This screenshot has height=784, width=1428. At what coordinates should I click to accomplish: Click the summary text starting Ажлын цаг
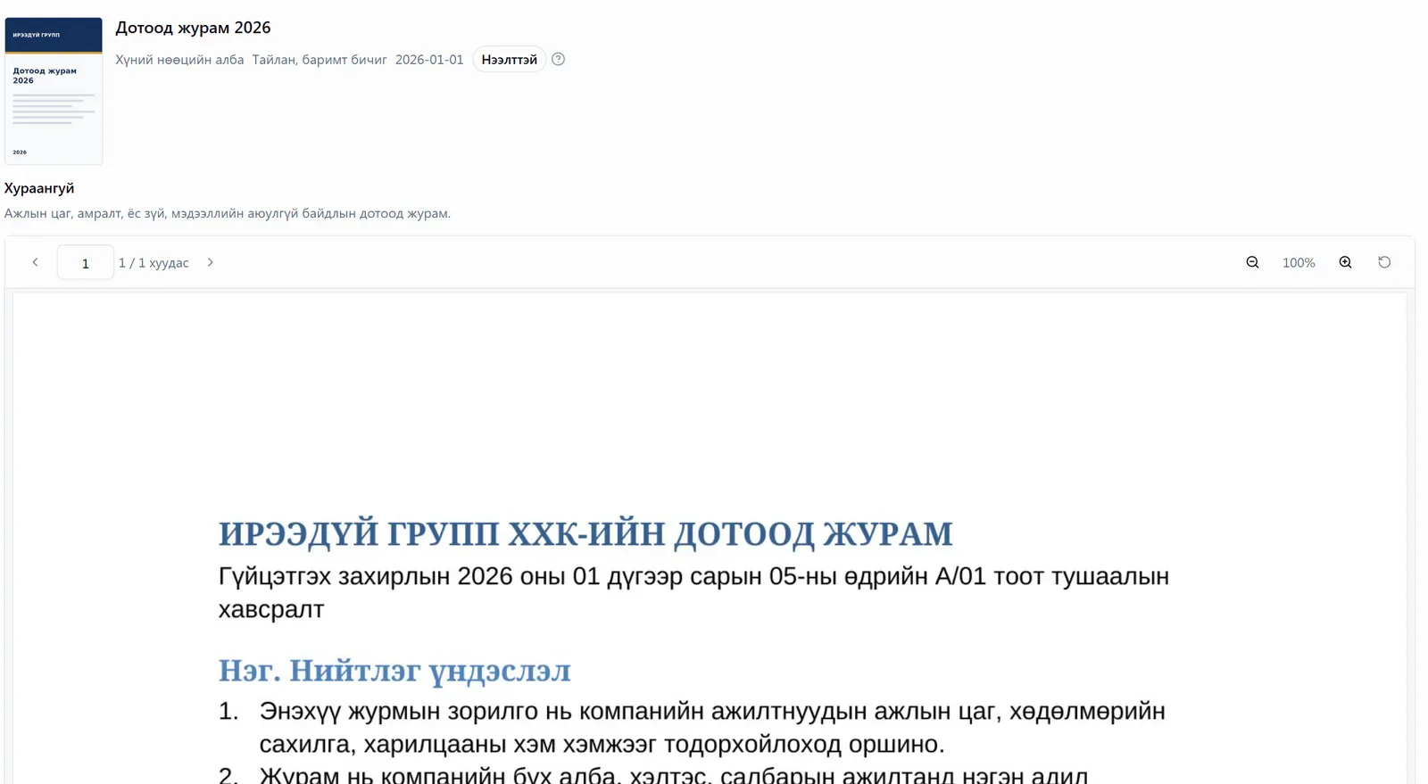[228, 213]
